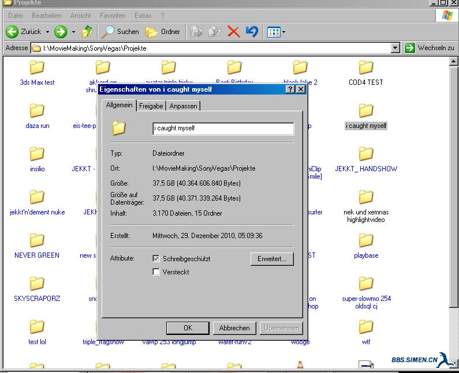Select the black lake 2 folder
Screen dimensions: 459x373
[x=300, y=71]
